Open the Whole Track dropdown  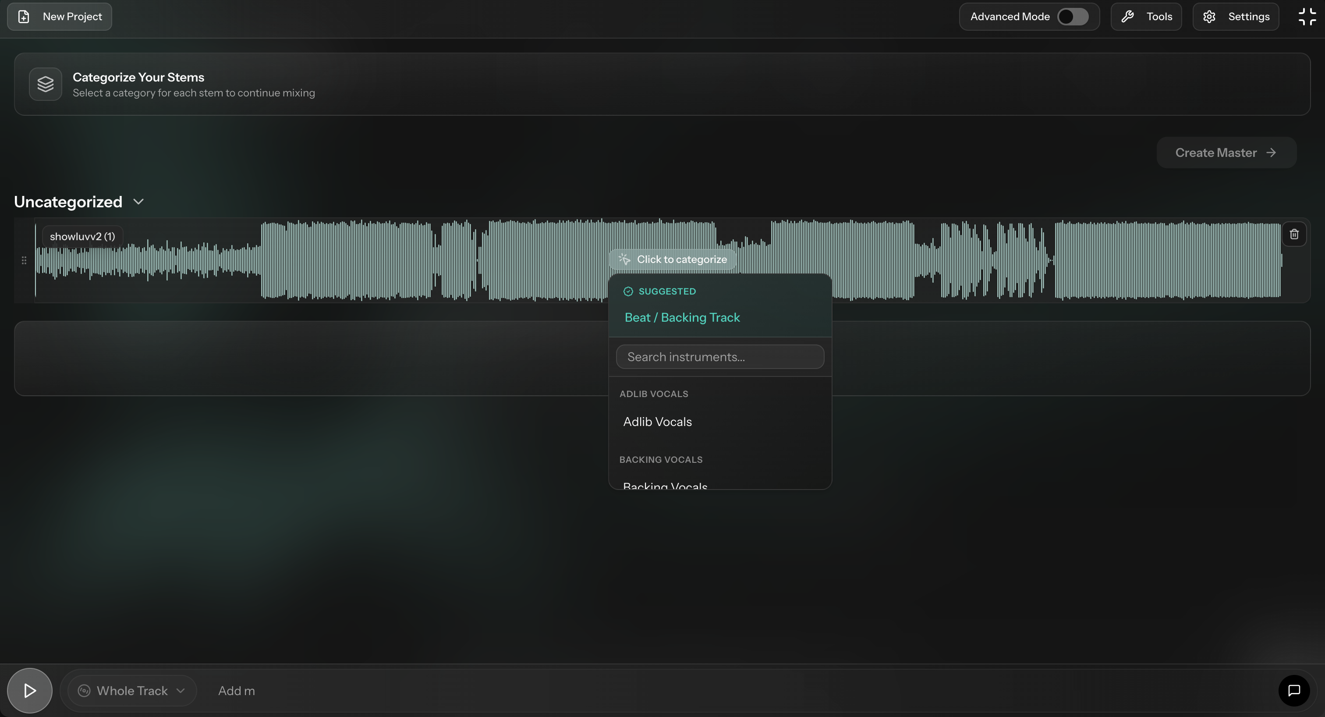pos(131,691)
